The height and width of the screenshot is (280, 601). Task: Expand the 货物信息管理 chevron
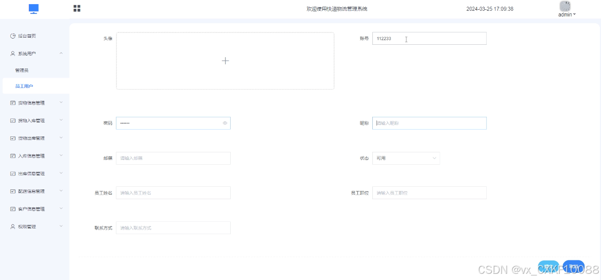(x=61, y=102)
